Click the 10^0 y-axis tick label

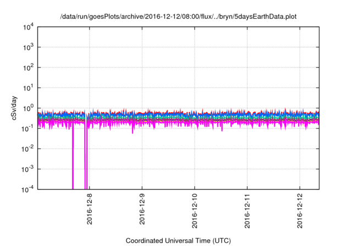[x=29, y=108]
